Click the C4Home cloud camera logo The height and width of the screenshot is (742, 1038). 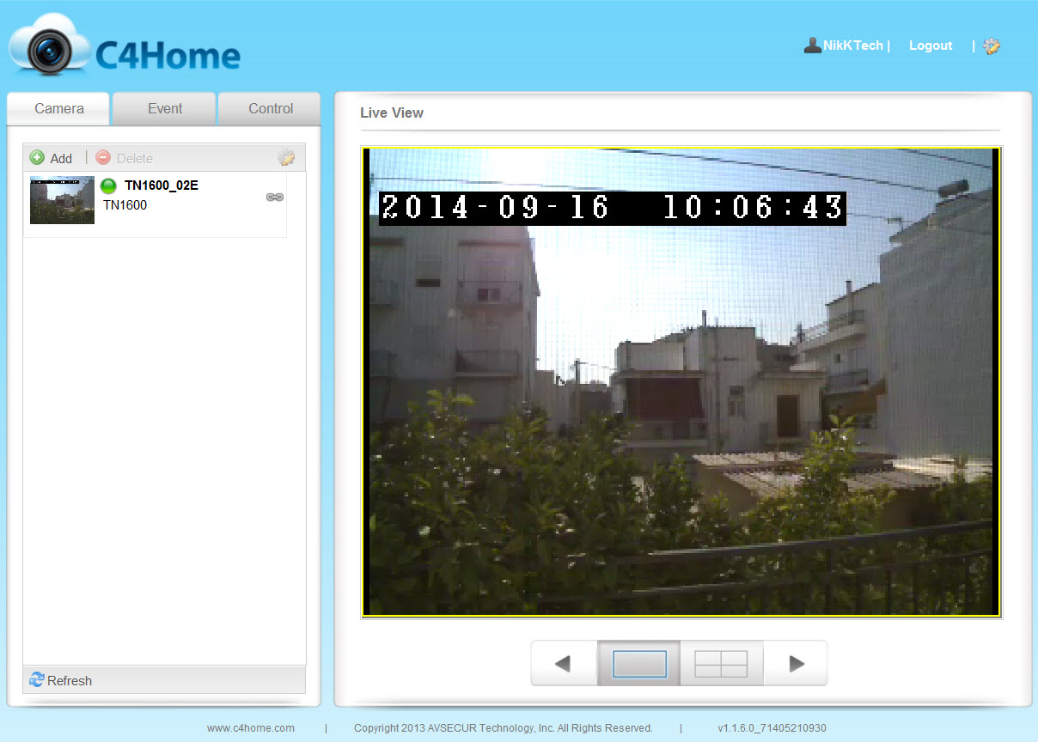[125, 45]
